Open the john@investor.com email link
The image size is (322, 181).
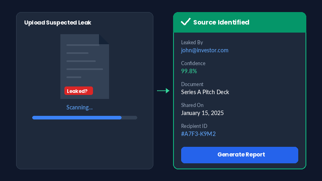pos(204,50)
